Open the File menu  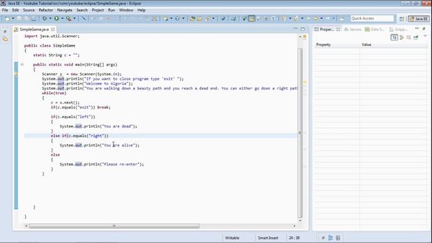pos(5,10)
